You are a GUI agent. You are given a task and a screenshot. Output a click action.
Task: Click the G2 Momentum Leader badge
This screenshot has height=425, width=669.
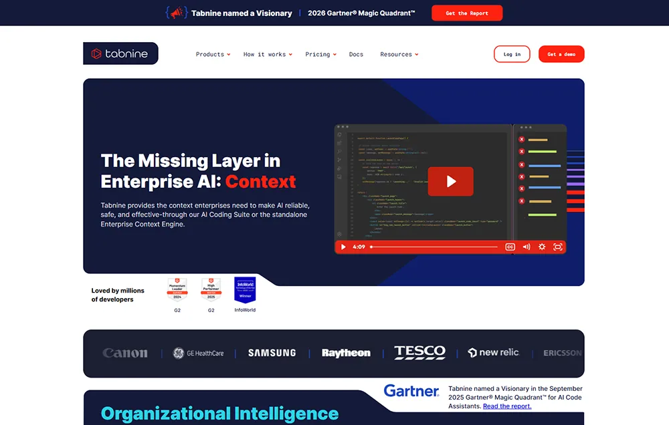(177, 290)
